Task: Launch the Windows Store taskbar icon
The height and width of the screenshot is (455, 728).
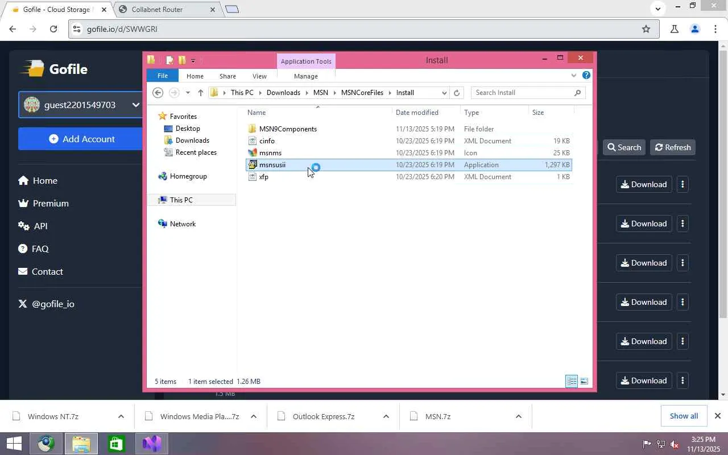Action: point(117,444)
